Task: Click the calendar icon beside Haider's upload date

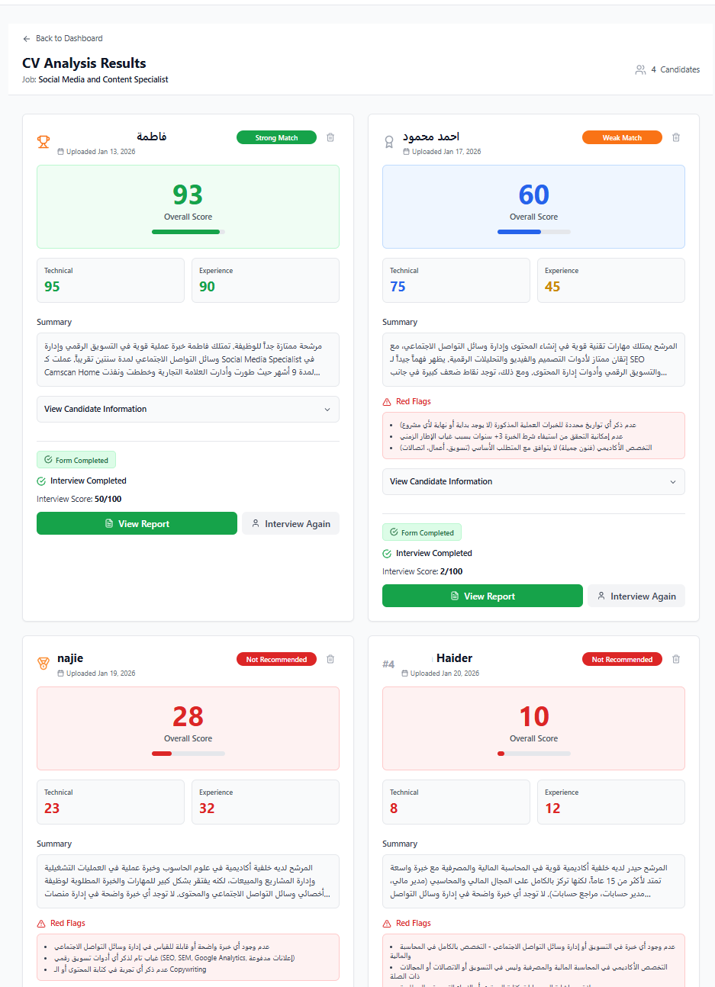Action: pyautogui.click(x=407, y=674)
